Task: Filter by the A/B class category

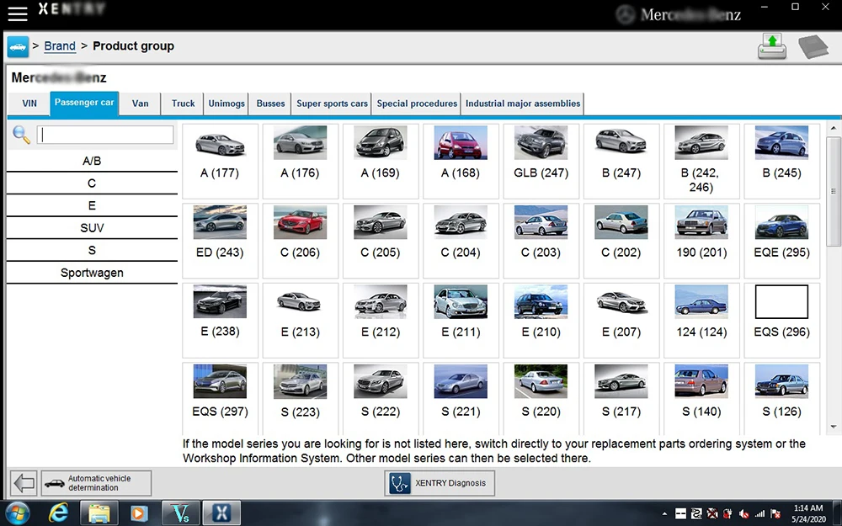Action: pyautogui.click(x=92, y=161)
